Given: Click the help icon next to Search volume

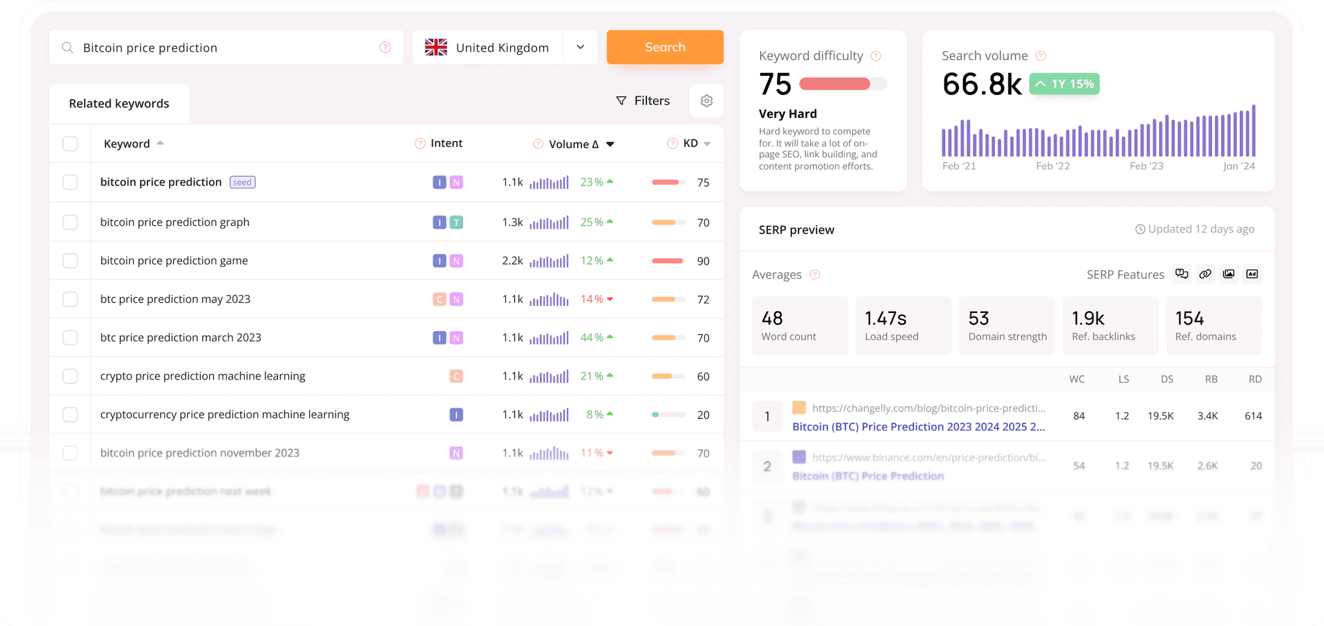Looking at the screenshot, I should coord(1041,56).
